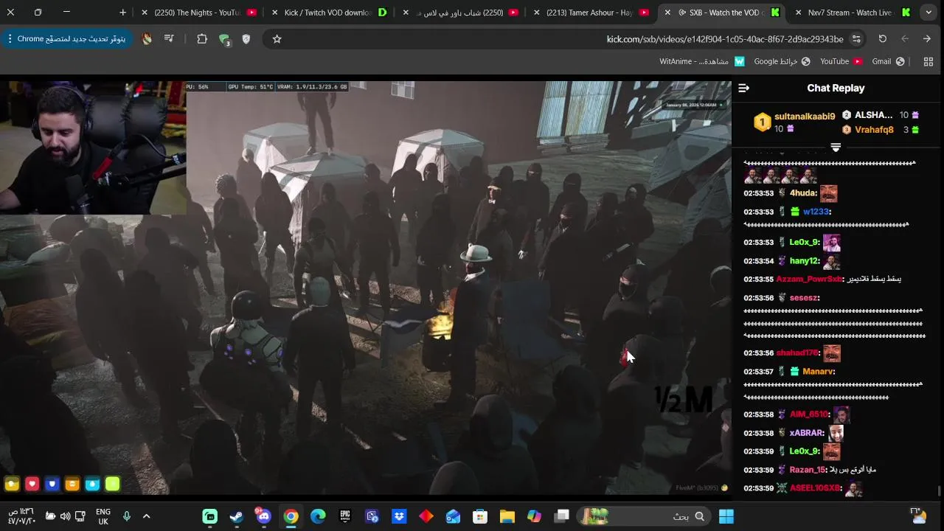Image resolution: width=944 pixels, height=531 pixels.
Task: Click the Chrome update available button
Action: click(x=67, y=39)
